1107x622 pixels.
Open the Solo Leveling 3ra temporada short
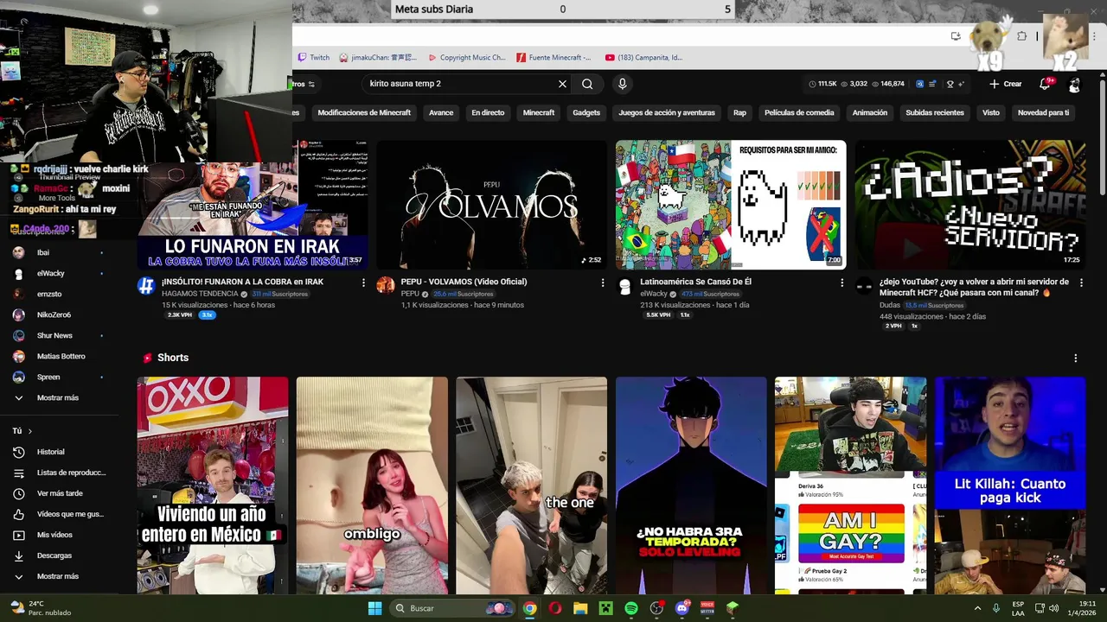pos(691,486)
